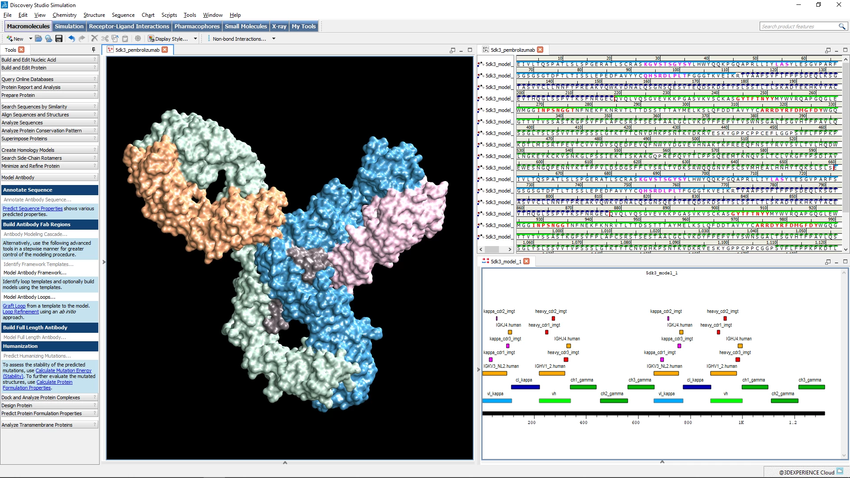The image size is (850, 478).
Task: Click the Paste clipboard icon
Action: [x=125, y=39]
